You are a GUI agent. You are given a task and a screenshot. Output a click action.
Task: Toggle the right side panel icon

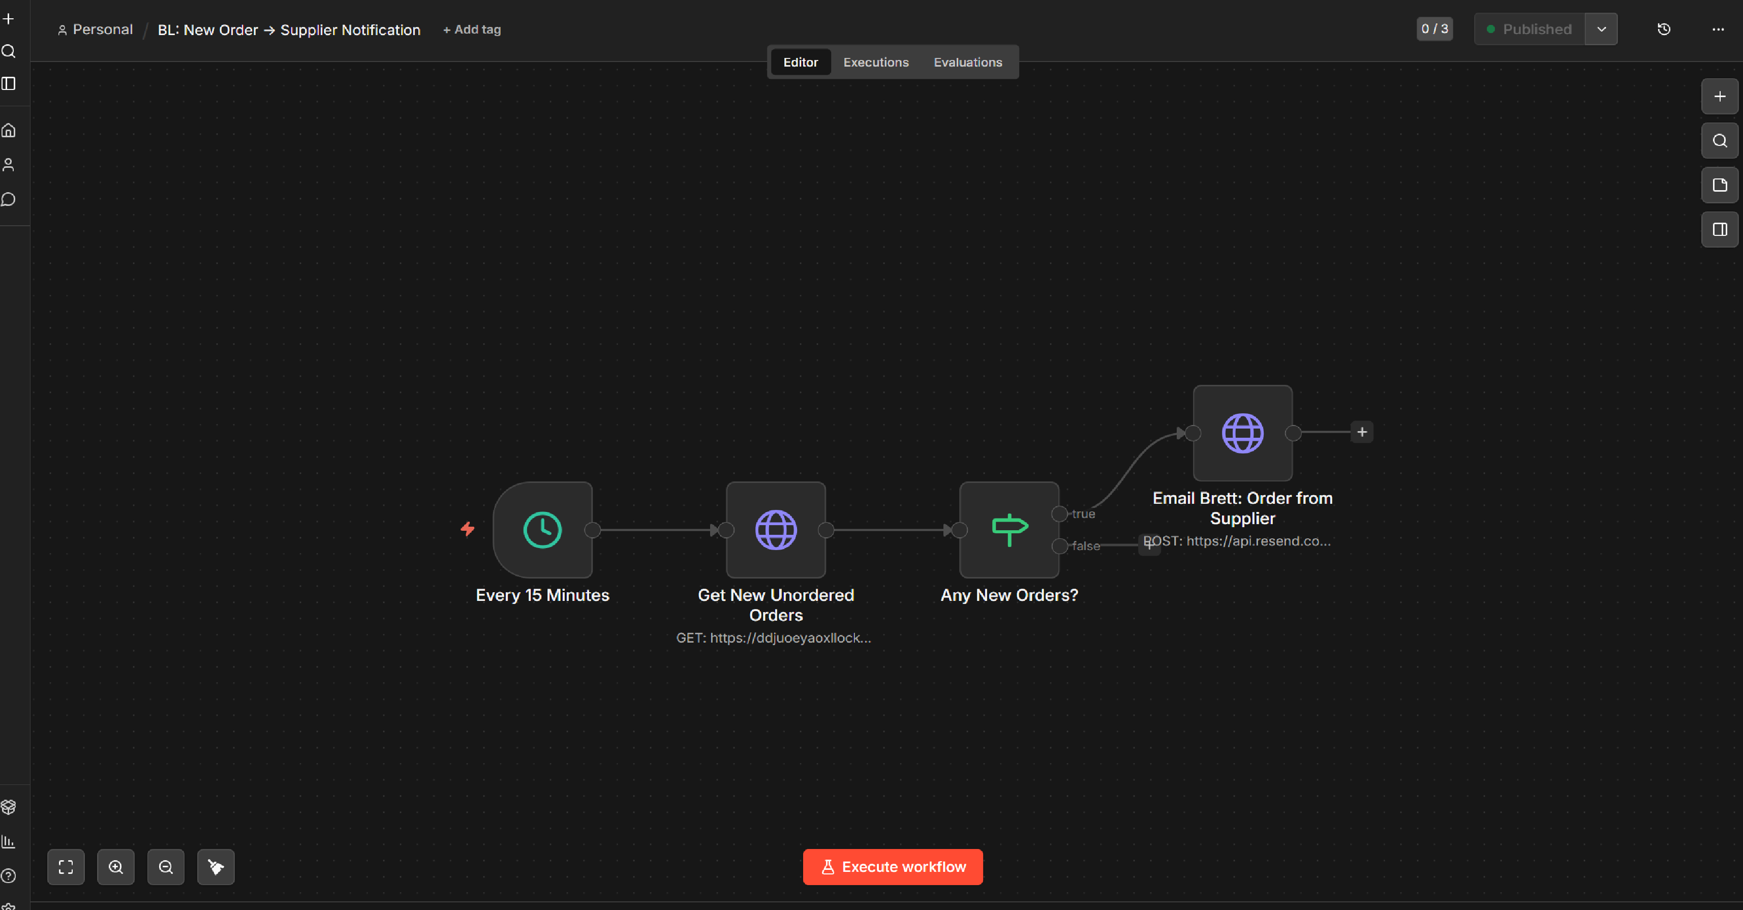[1719, 229]
